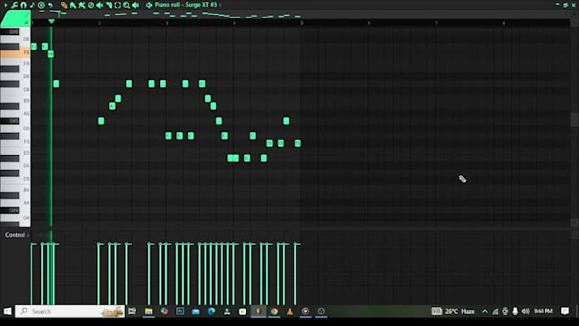Open Google Chrome from the taskbar
Screen dimensions: 579x326
coord(274,312)
